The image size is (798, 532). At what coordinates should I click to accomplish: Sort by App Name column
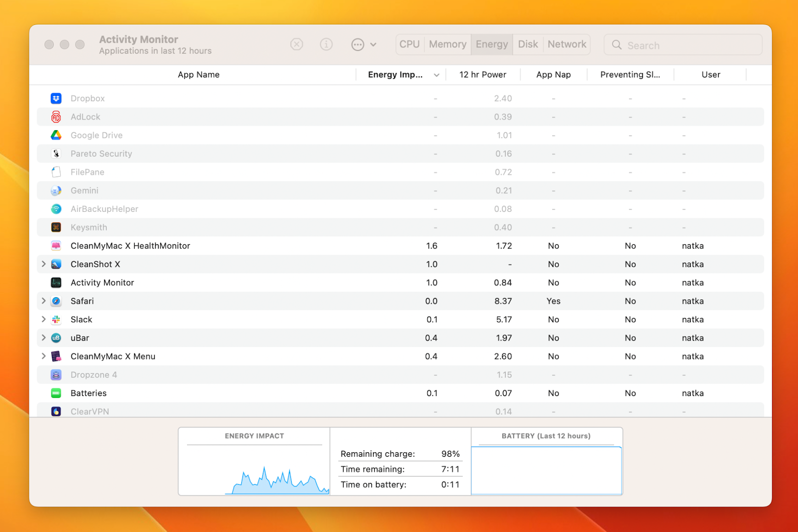coord(199,75)
